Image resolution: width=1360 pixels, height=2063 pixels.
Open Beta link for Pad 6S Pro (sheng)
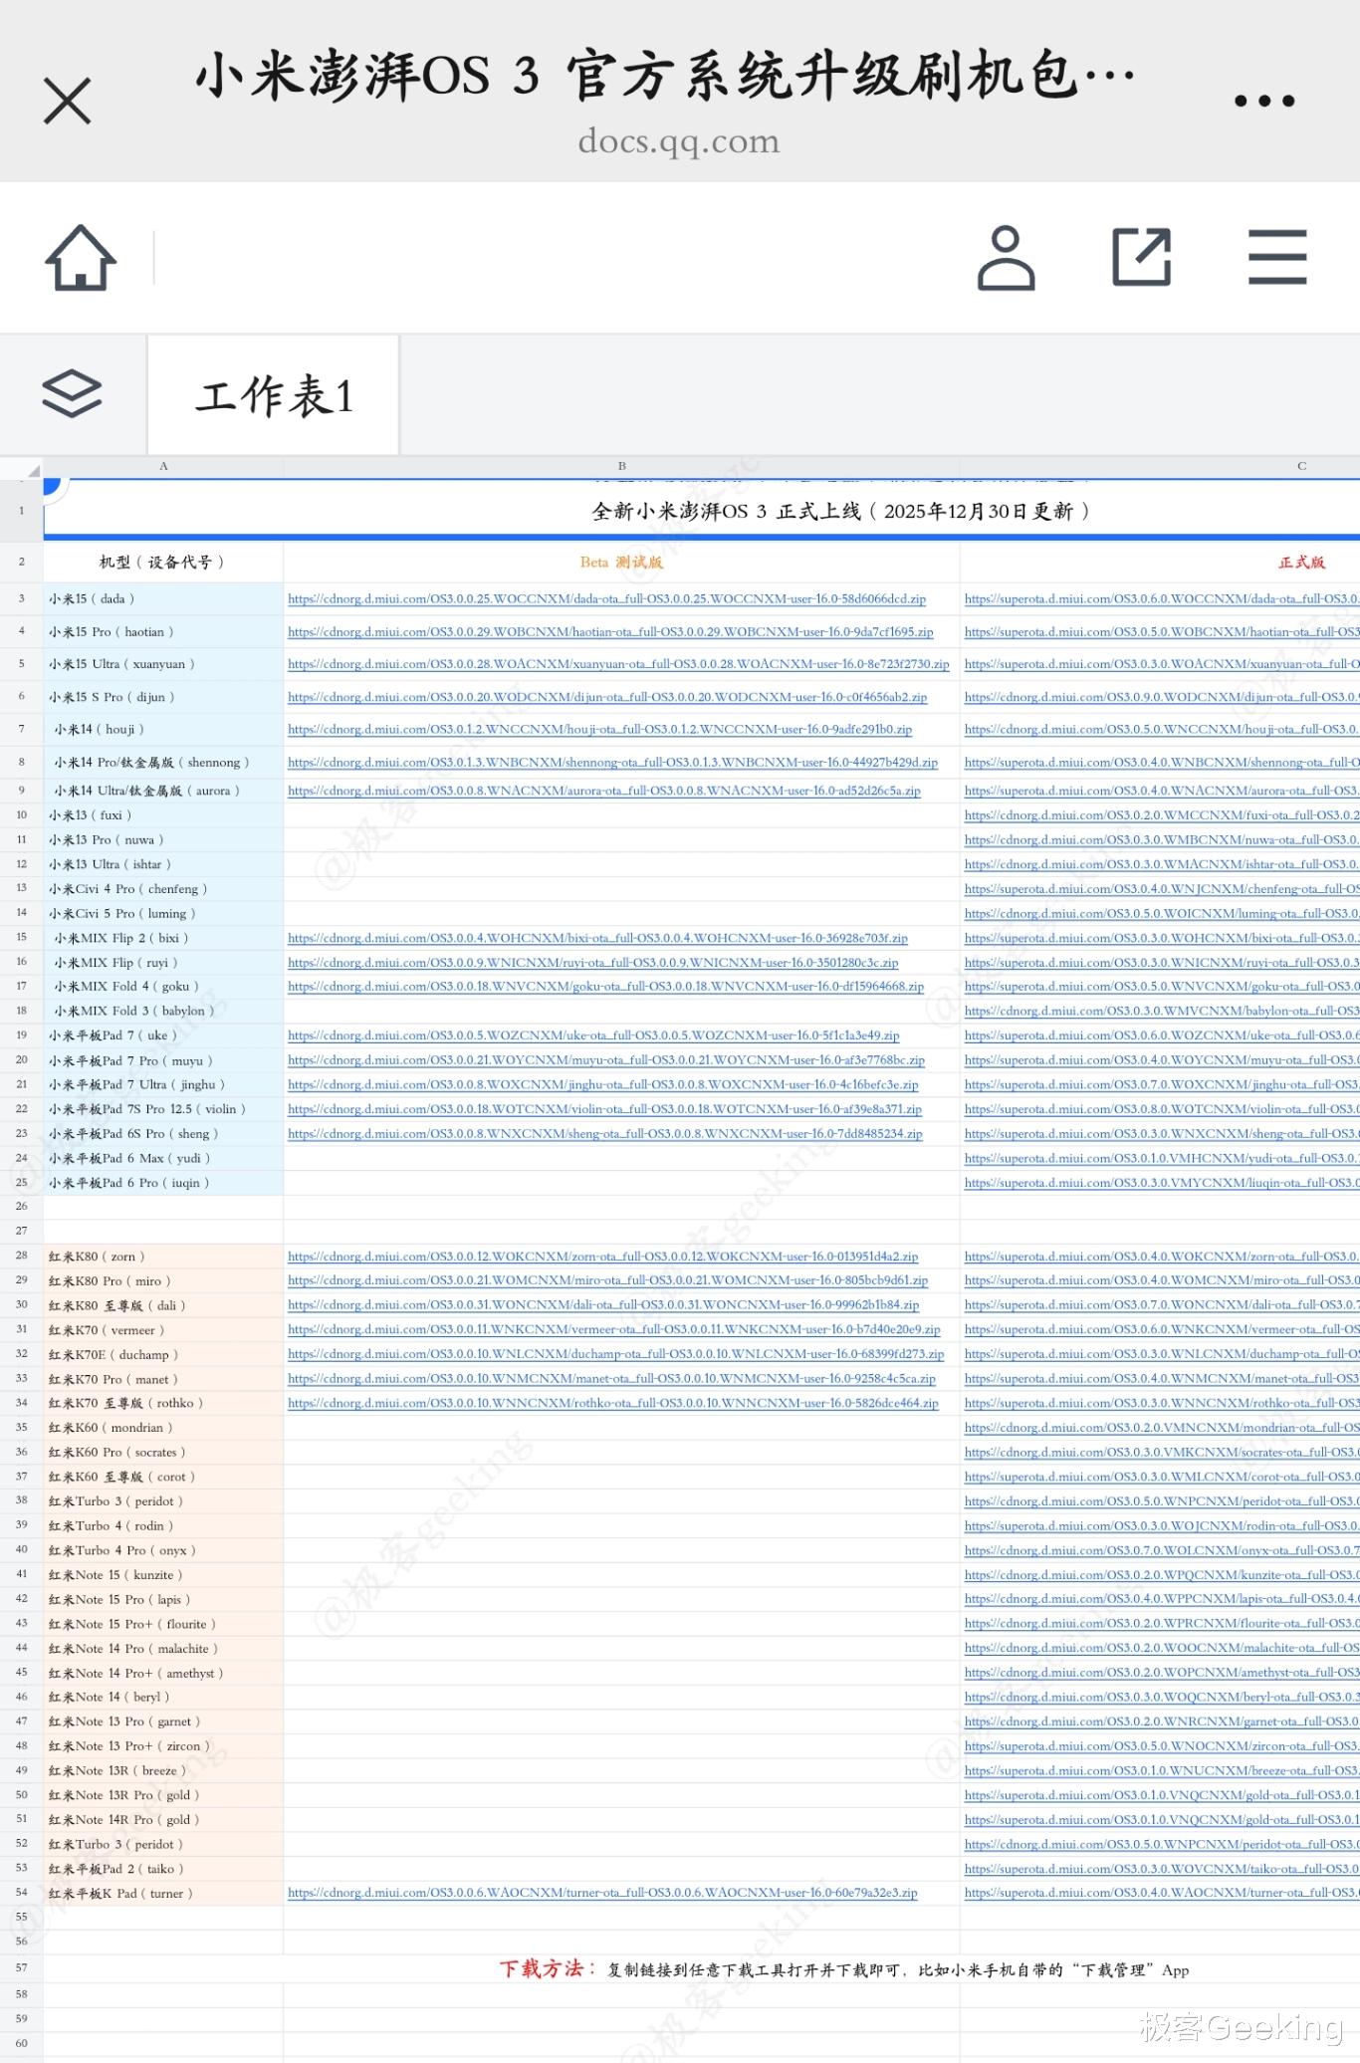pyautogui.click(x=605, y=1134)
